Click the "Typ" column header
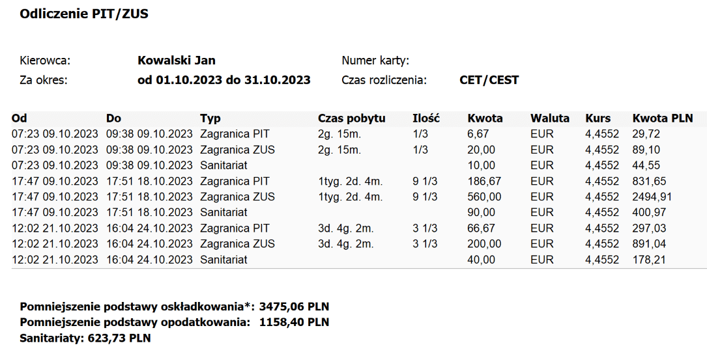Viewport: 707px width, 354px height. [x=210, y=118]
